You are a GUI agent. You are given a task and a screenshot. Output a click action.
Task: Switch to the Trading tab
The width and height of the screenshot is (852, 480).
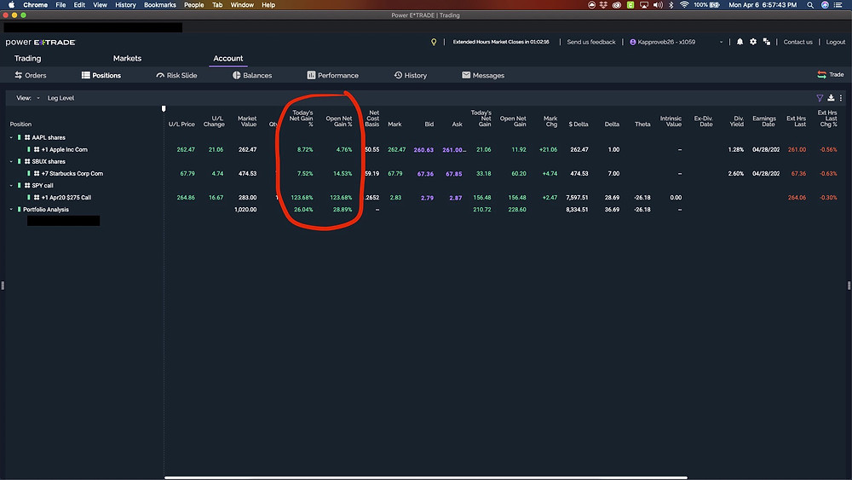(28, 58)
